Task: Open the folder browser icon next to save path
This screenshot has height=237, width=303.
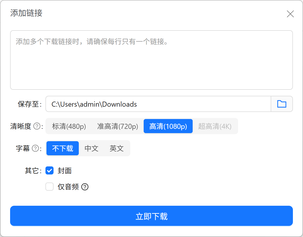Action: [x=282, y=104]
